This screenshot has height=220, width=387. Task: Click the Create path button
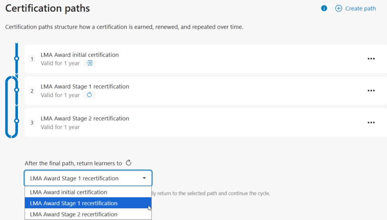(x=356, y=8)
